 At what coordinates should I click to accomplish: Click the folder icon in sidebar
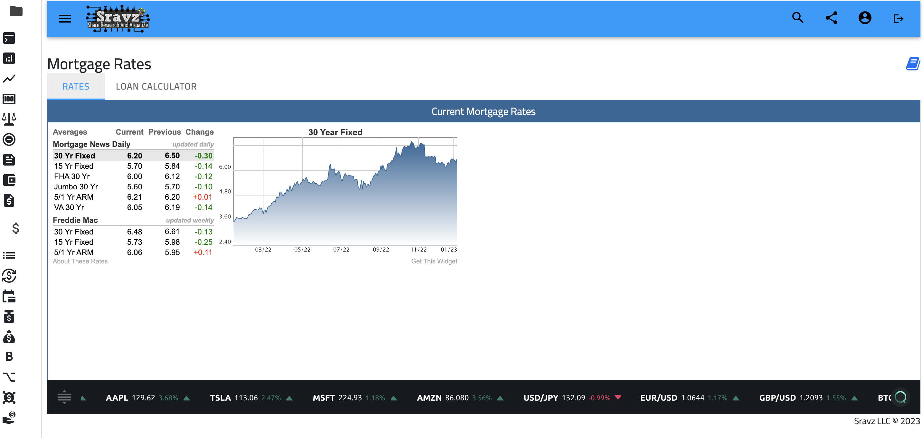[16, 11]
